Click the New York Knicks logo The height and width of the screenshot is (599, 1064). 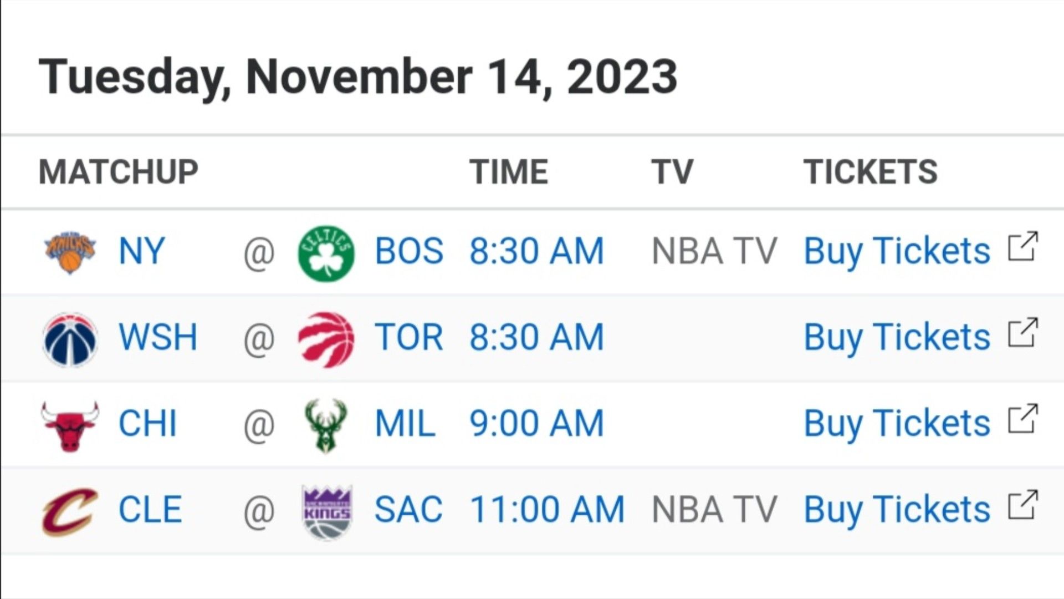point(70,252)
